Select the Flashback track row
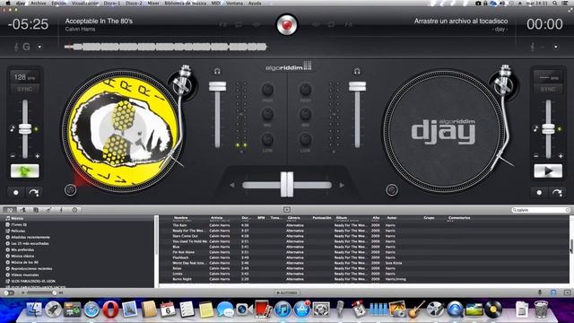This screenshot has width=574, height=323. coord(364,258)
